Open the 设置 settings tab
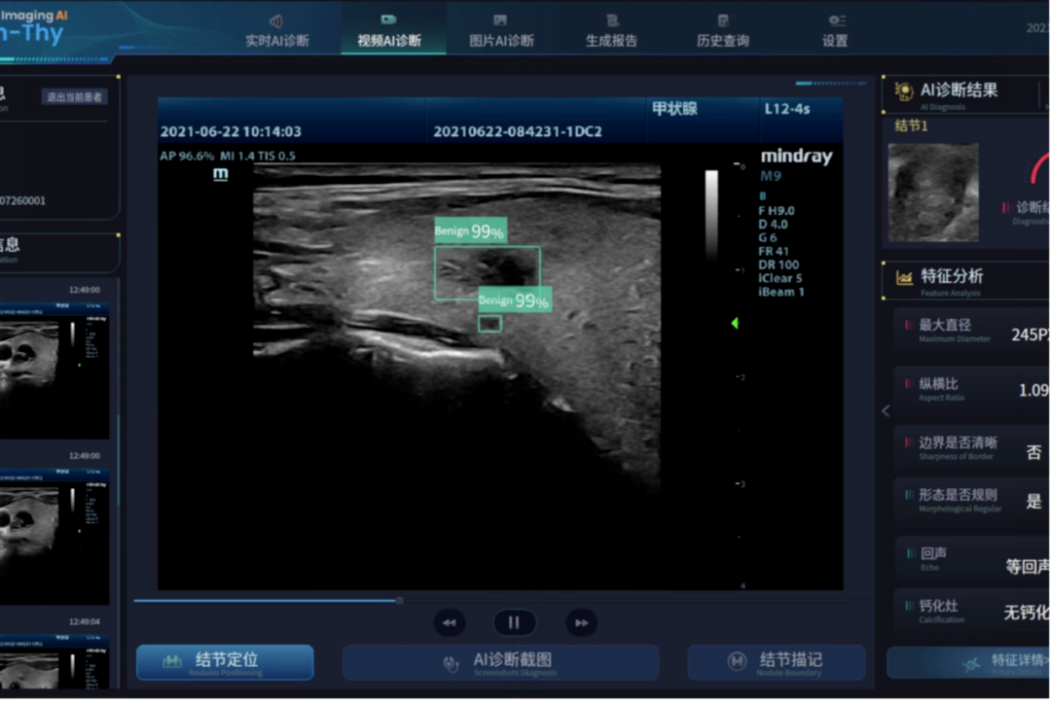Viewport: 1051px width, 702px height. [x=835, y=31]
